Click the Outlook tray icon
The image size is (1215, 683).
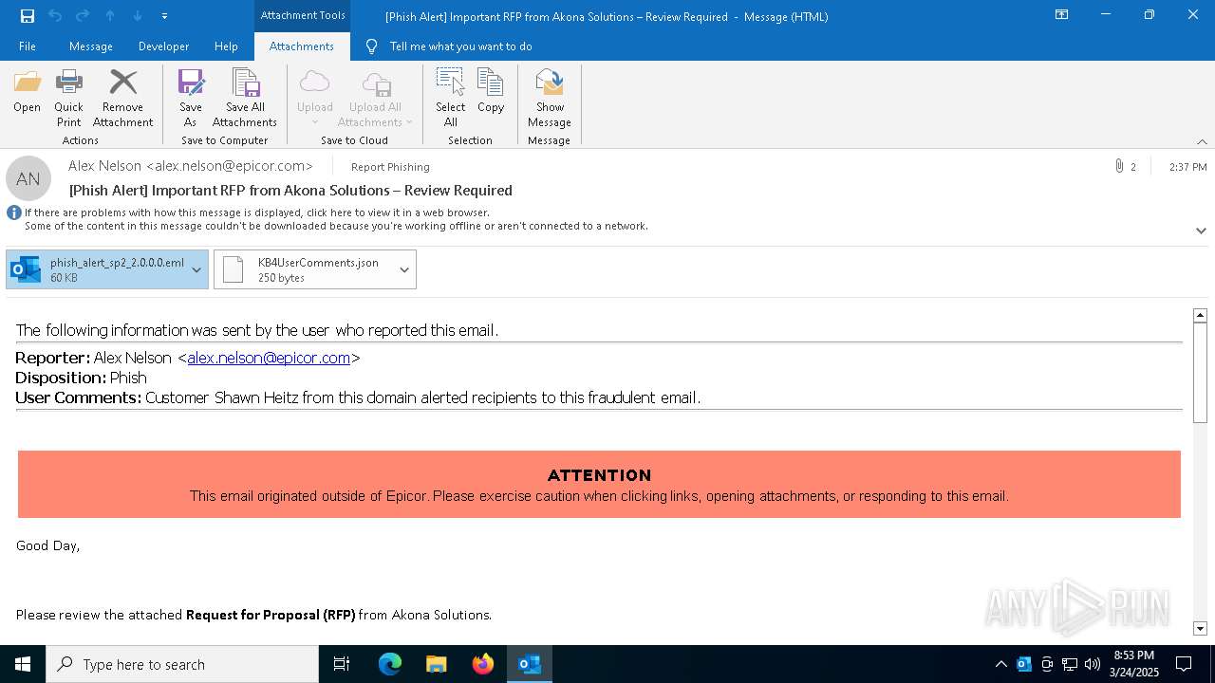[1024, 664]
